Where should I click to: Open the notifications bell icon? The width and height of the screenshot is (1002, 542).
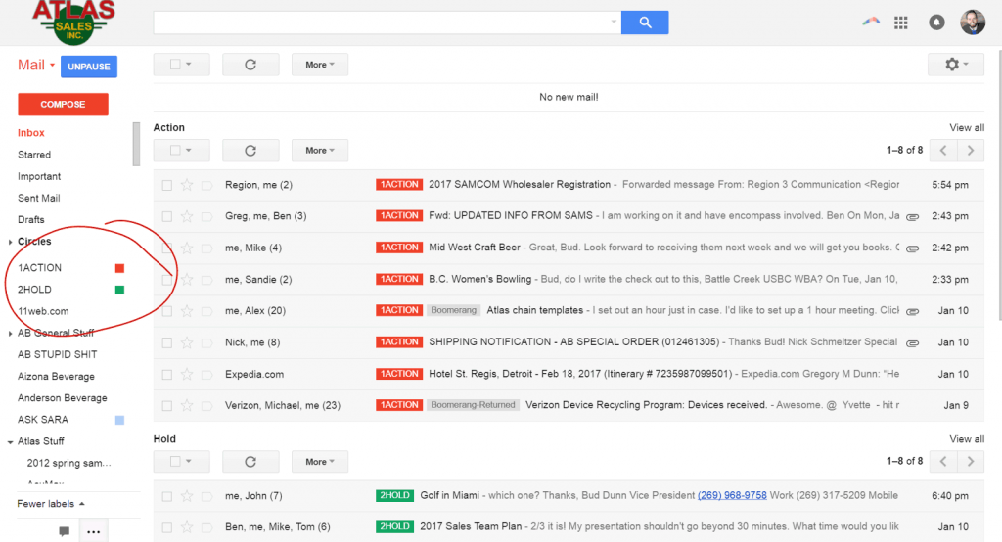pyautogui.click(x=936, y=23)
